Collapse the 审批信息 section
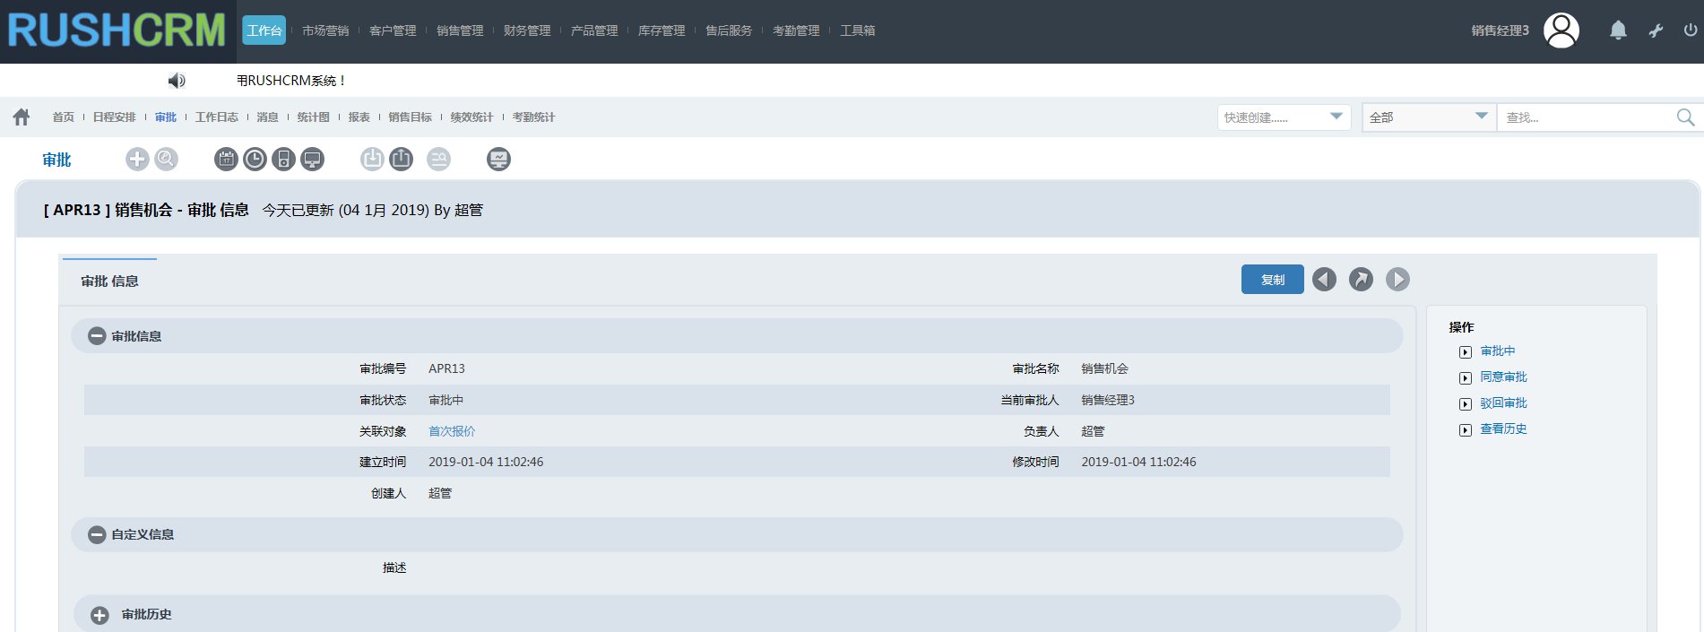 97,336
